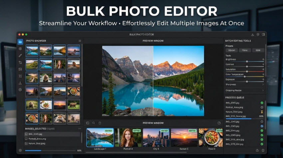Image resolution: width=283 pixels, height=158 pixels.
Task: Click the Images_Selected (12/48) heading
Action: click(x=40, y=129)
